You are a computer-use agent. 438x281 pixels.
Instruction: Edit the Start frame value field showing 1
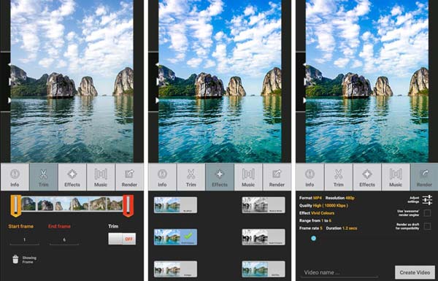[25, 240]
